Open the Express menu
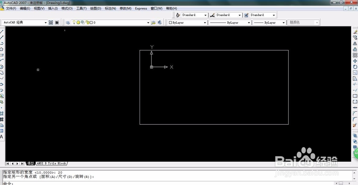This screenshot has width=358, height=185. [x=141, y=9]
